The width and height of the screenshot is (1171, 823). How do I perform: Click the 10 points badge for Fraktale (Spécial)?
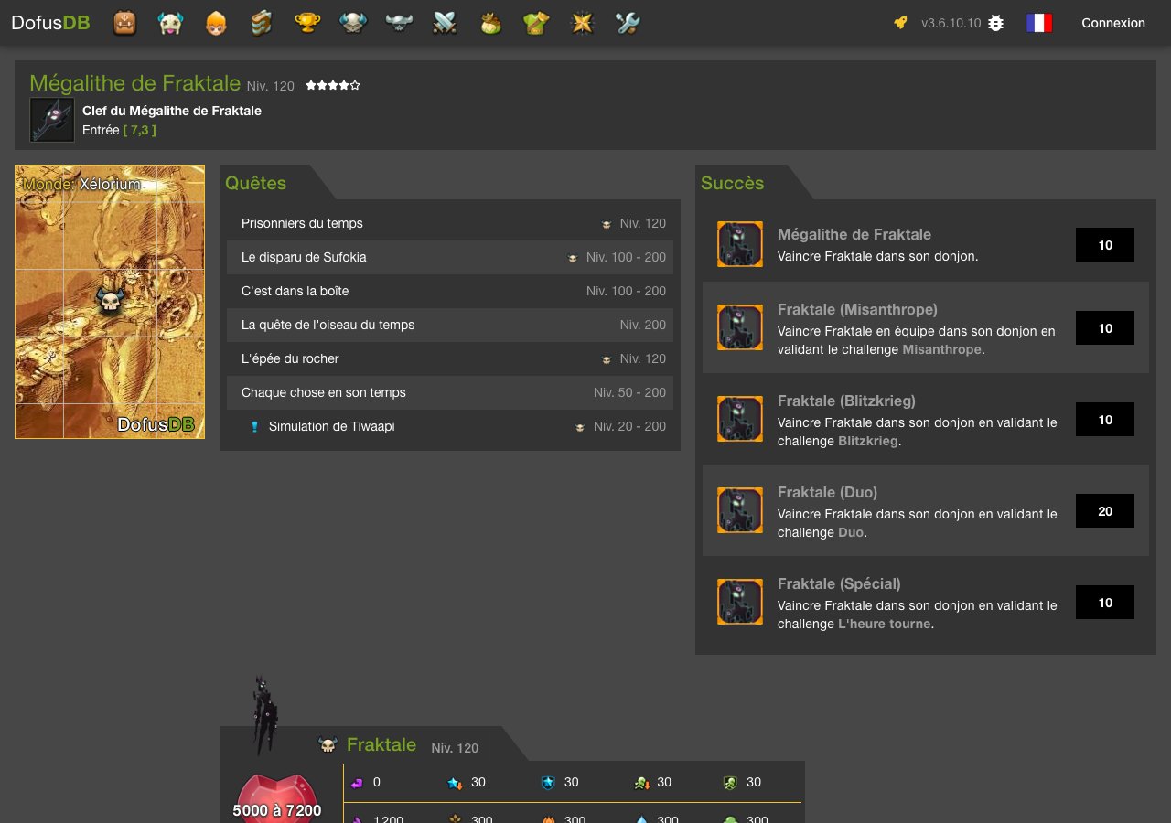1105,603
